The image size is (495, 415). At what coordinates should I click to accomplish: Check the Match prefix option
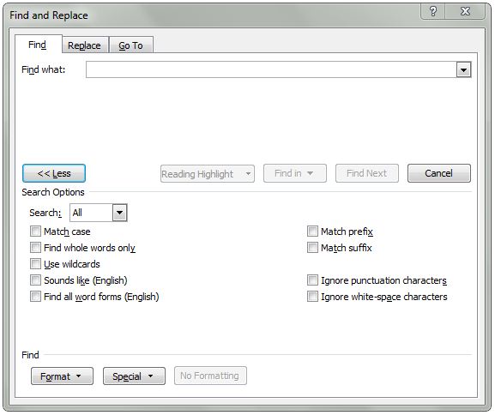click(312, 232)
